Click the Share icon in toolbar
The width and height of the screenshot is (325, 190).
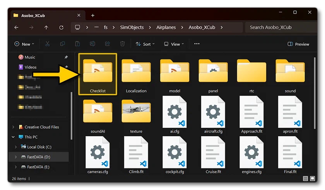(108, 44)
